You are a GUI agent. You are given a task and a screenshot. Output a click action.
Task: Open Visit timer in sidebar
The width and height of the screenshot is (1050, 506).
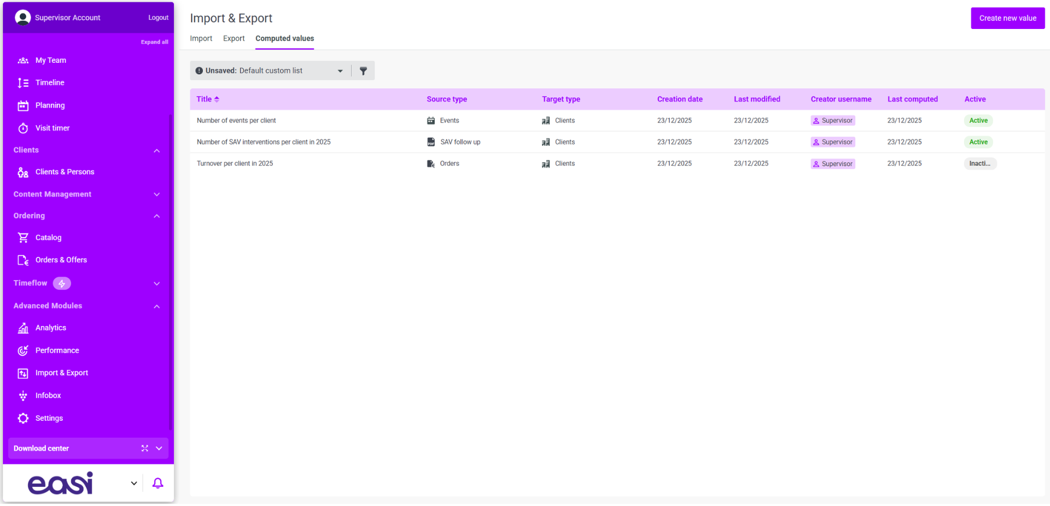(x=52, y=128)
